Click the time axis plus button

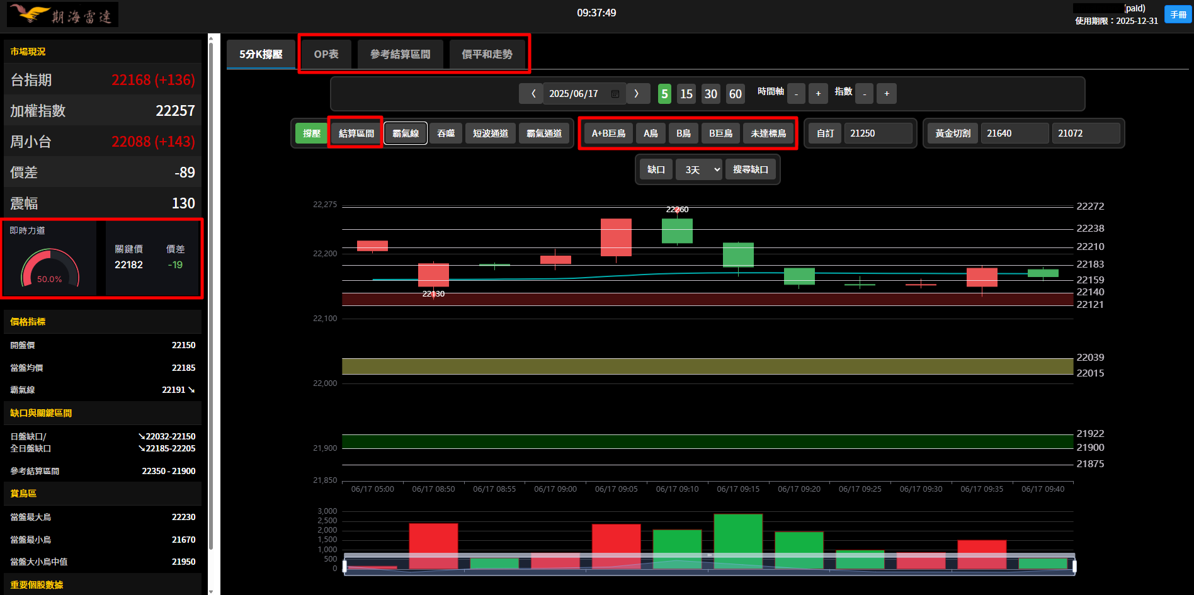(818, 94)
